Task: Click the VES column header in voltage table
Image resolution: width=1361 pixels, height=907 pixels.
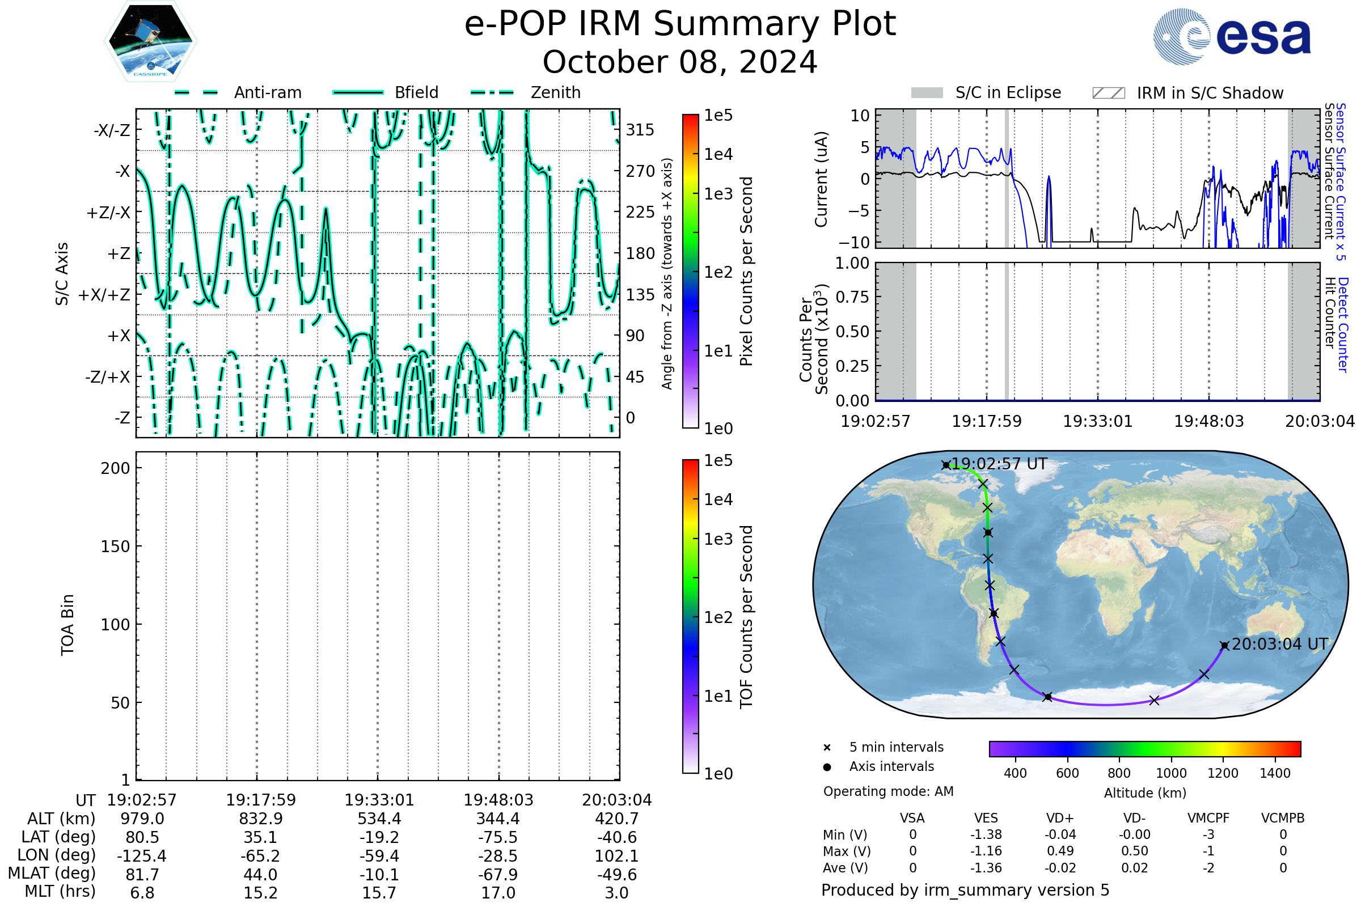Action: (x=986, y=819)
